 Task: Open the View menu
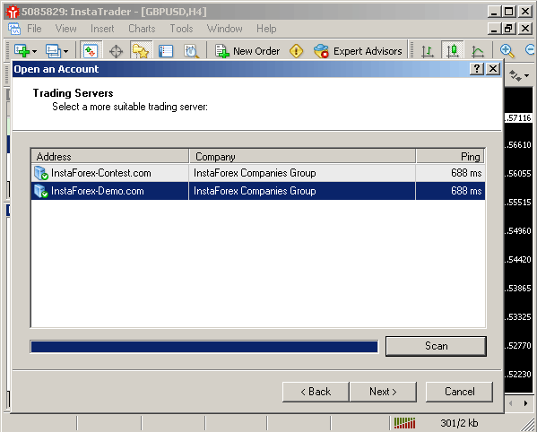pyautogui.click(x=66, y=29)
